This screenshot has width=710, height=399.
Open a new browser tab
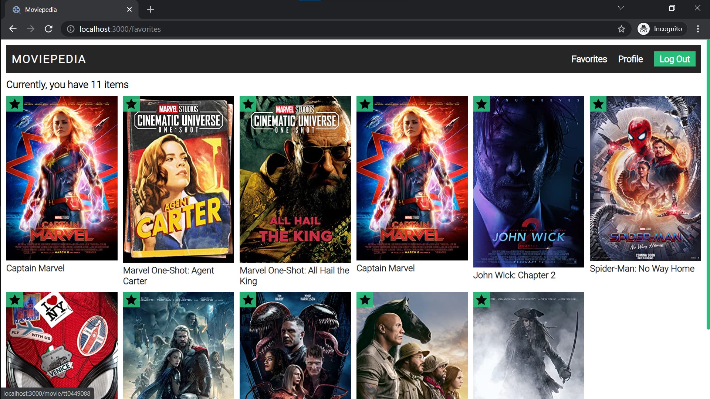click(x=150, y=9)
